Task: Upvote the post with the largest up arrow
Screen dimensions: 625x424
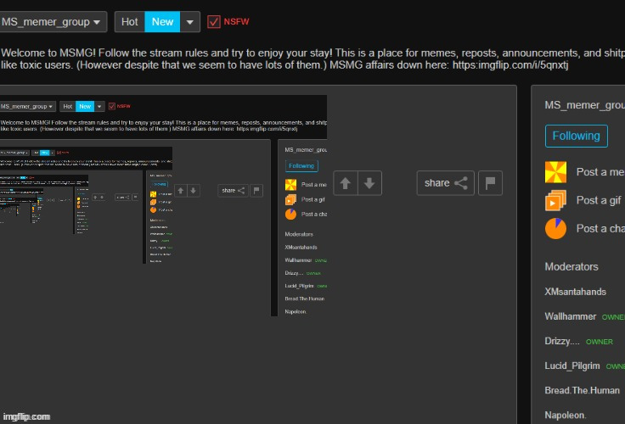Action: (x=345, y=183)
